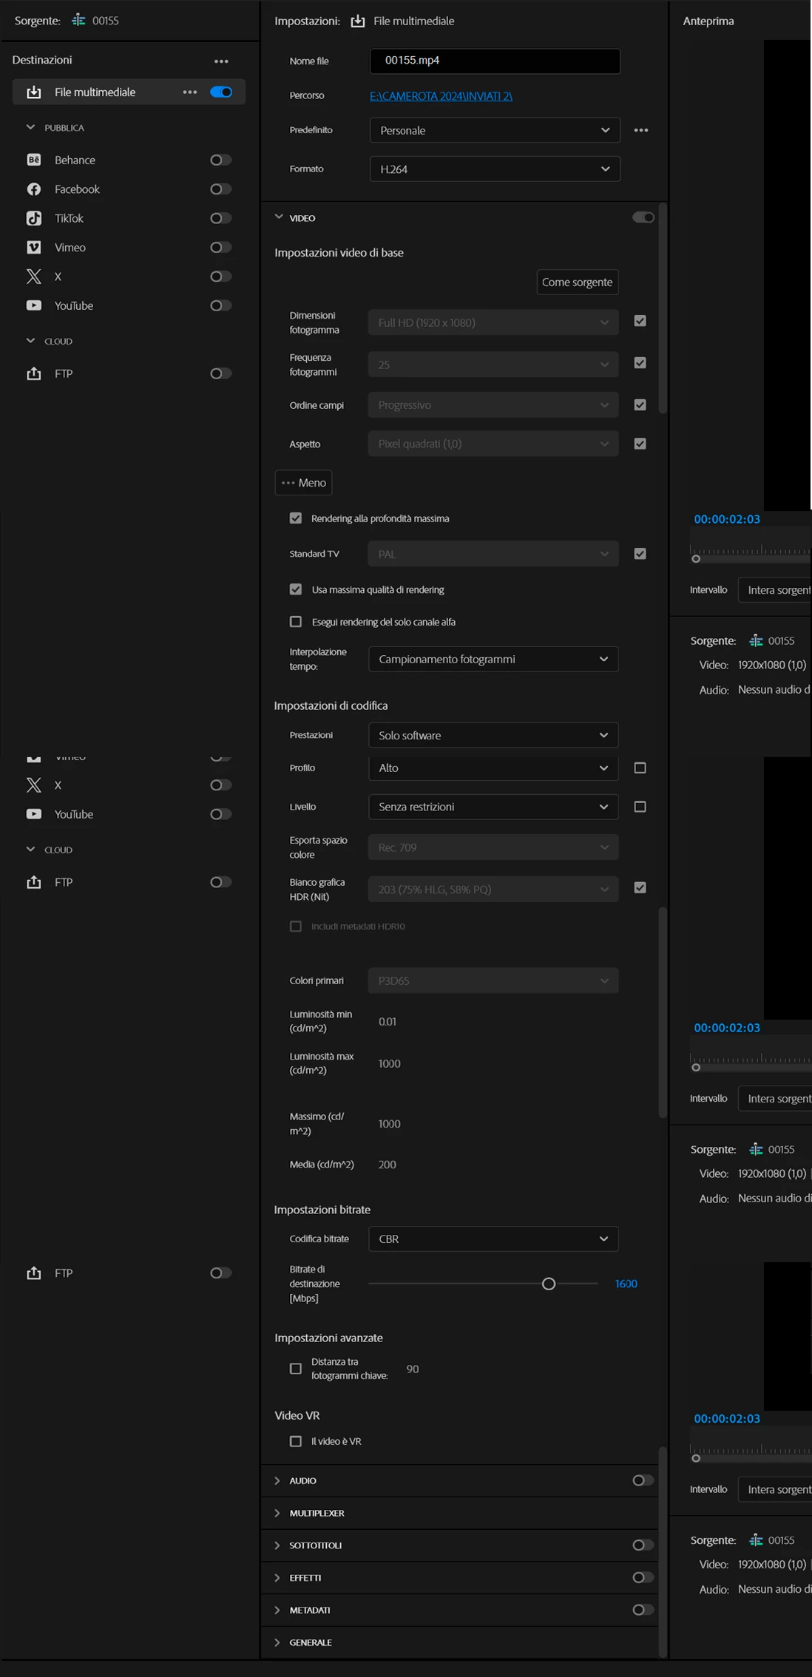This screenshot has height=1677, width=812.
Task: Click the TikTok logo icon
Action: (34, 218)
